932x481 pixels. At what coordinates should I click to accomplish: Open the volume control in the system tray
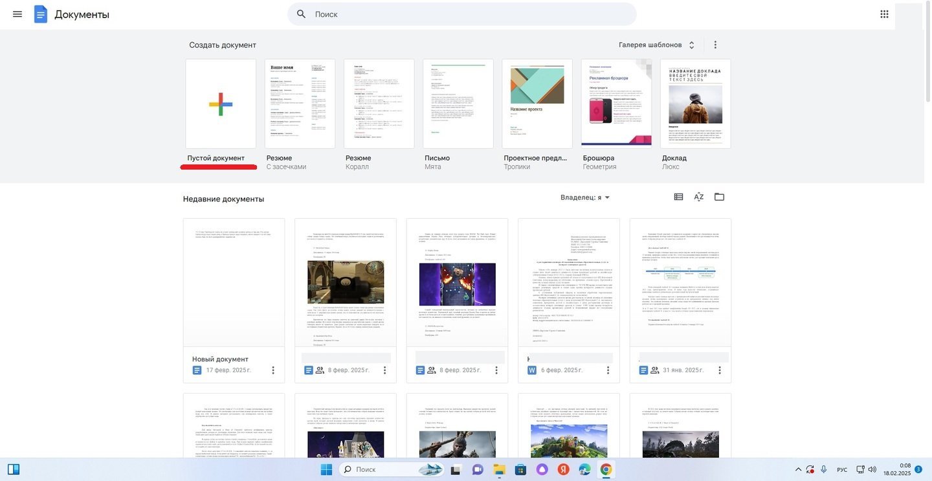pyautogui.click(x=872, y=469)
